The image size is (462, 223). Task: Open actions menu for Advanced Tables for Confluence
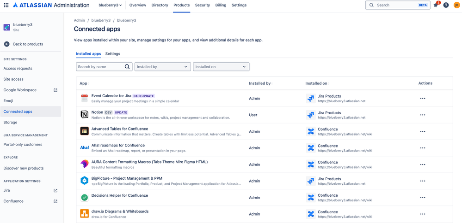(x=423, y=131)
